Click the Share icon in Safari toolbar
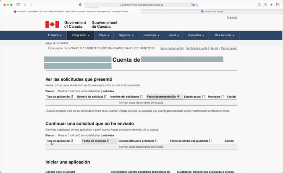Screen dimensions: 283x173 (265, 5)
